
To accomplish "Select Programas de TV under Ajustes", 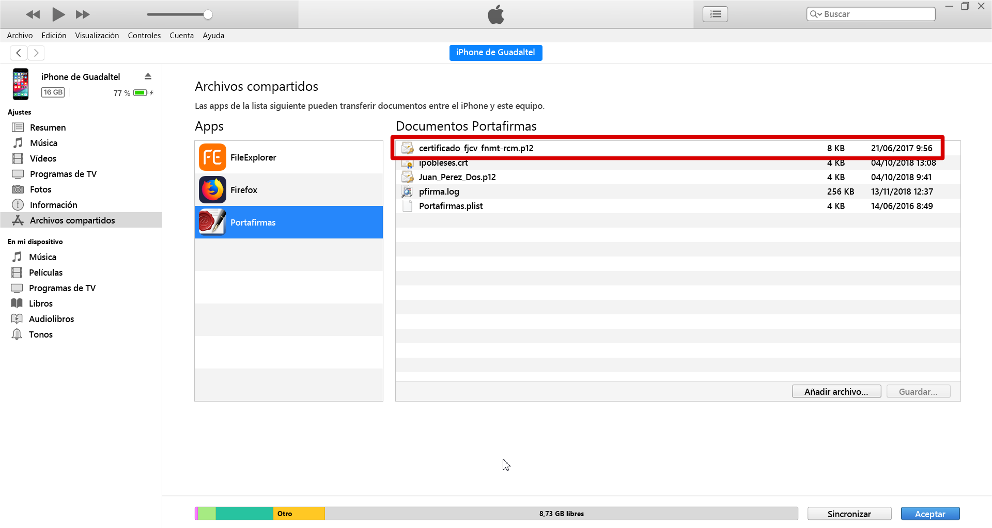I will [x=81, y=174].
